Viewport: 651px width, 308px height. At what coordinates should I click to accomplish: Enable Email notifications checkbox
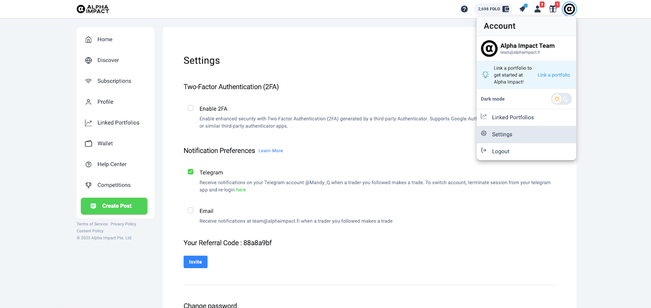[x=190, y=210]
